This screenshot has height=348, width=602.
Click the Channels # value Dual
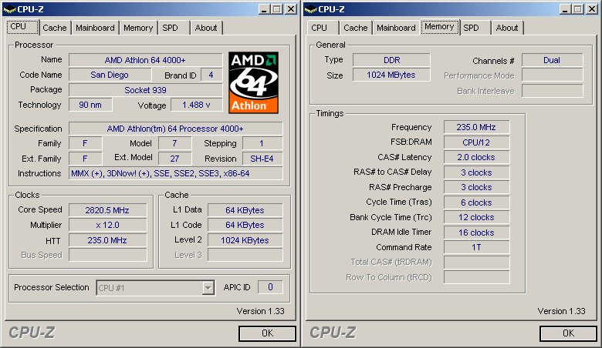pyautogui.click(x=552, y=60)
